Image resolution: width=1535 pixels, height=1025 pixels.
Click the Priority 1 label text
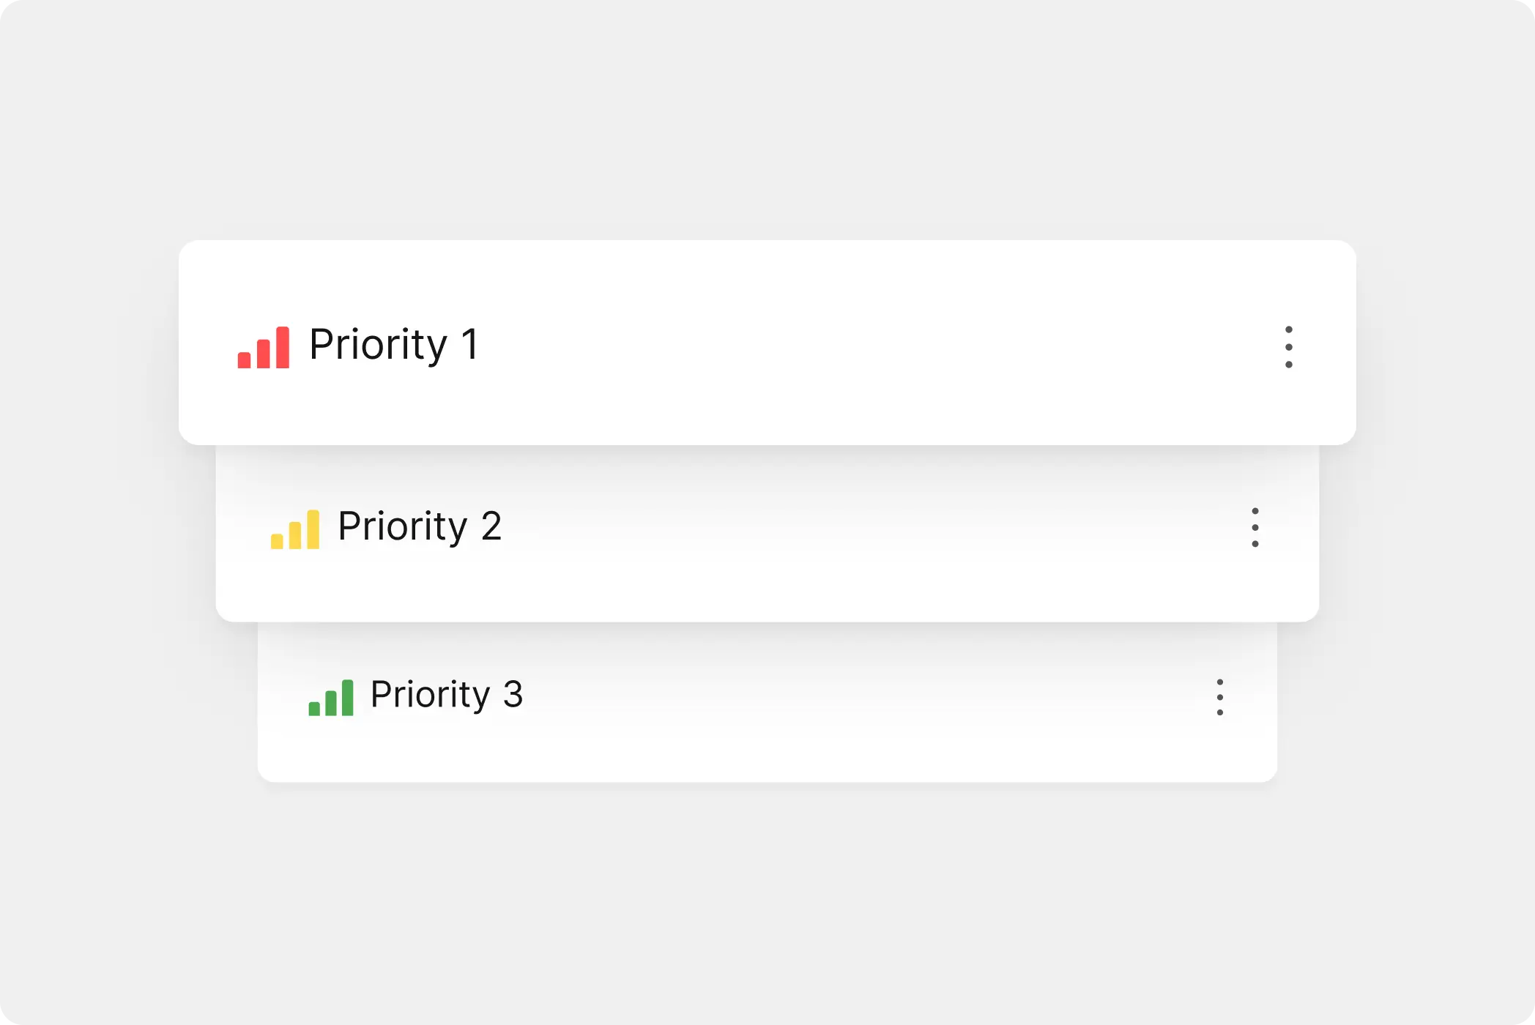[395, 344]
